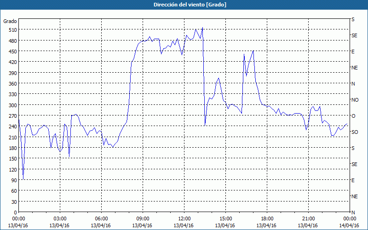368x230 pixels.
Task: Click the wind line's highest peak above 510
Action: (x=202, y=28)
